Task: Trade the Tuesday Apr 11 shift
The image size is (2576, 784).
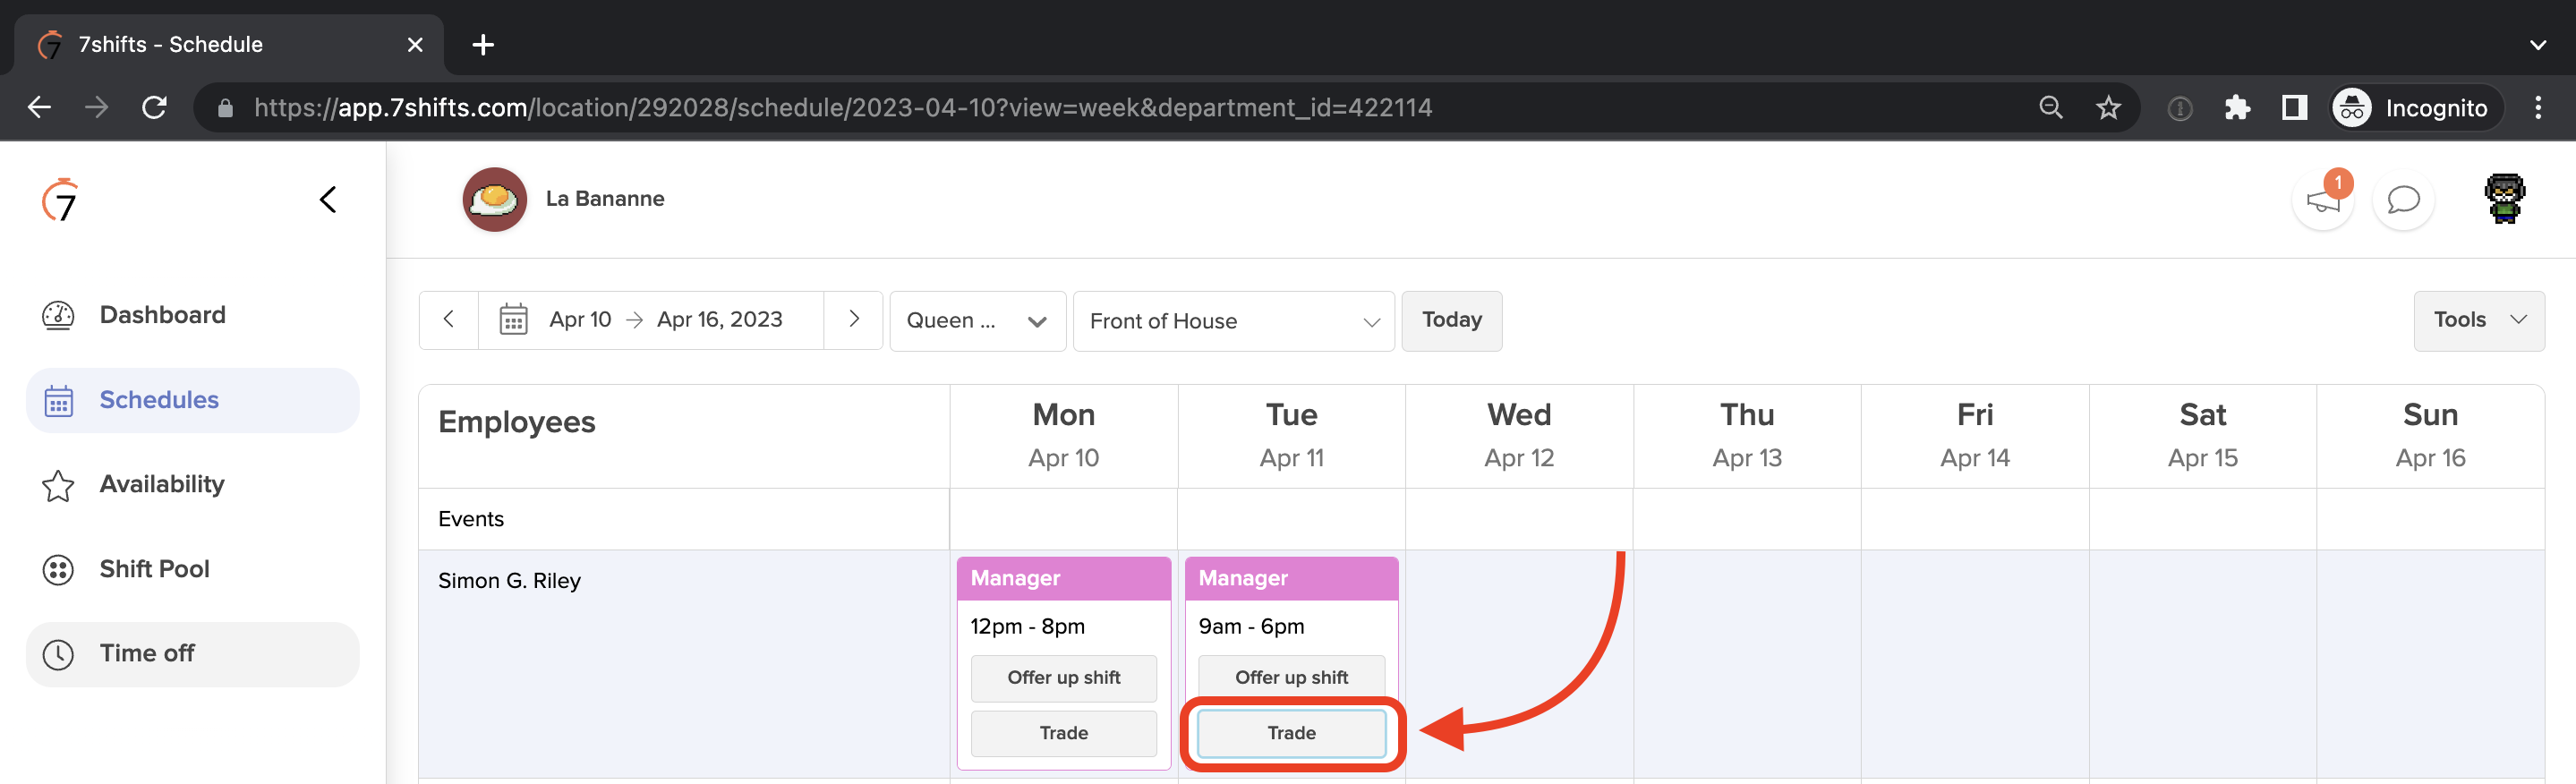Action: pos(1291,733)
